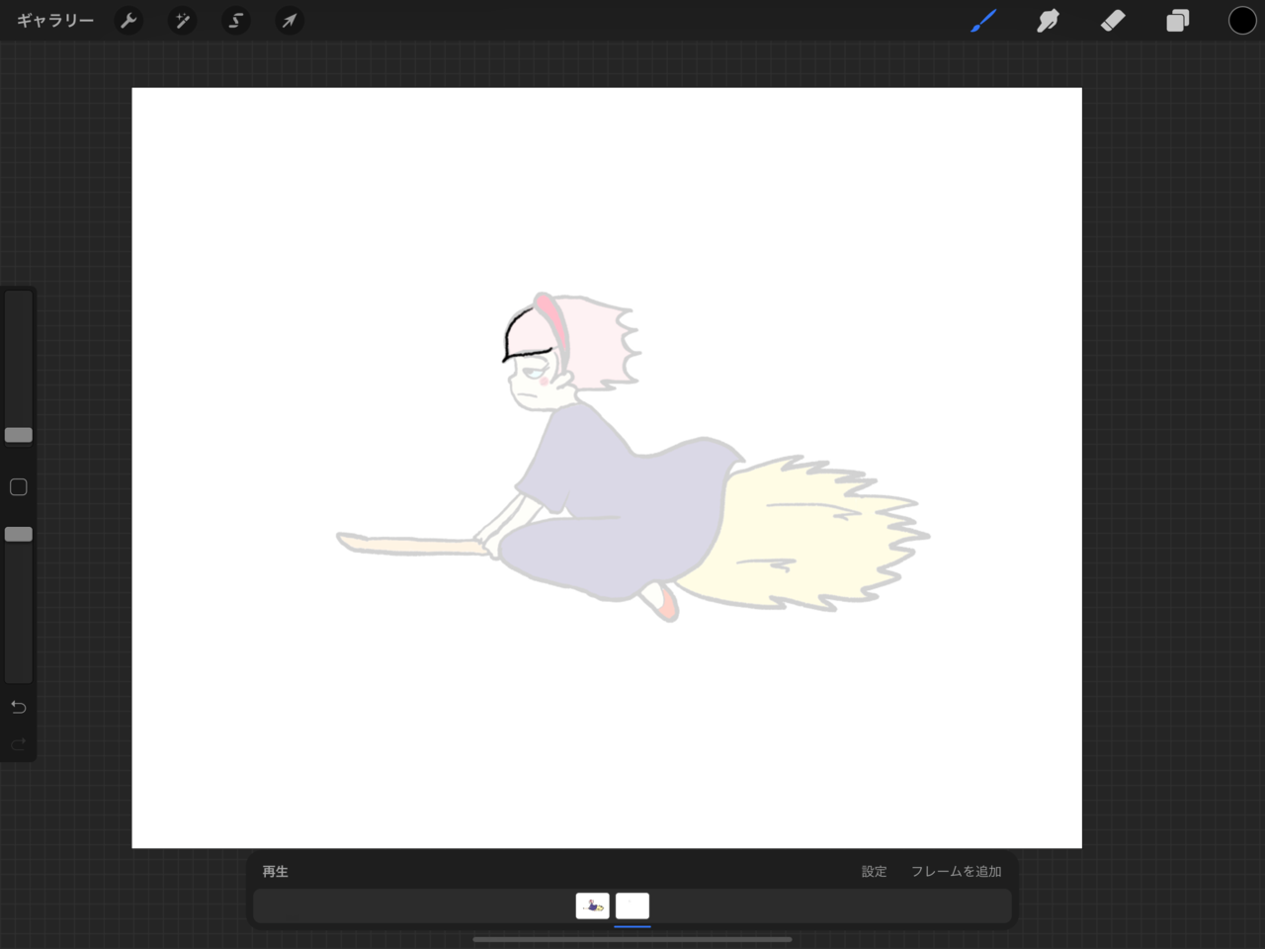Select the first frame thumbnail with the witch
The width and height of the screenshot is (1265, 949).
[x=593, y=906]
